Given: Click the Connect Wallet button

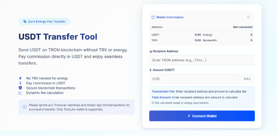Looking at the screenshot, I should (x=202, y=116).
